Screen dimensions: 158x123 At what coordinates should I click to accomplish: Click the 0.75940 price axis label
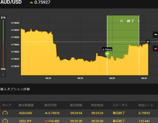15,23
